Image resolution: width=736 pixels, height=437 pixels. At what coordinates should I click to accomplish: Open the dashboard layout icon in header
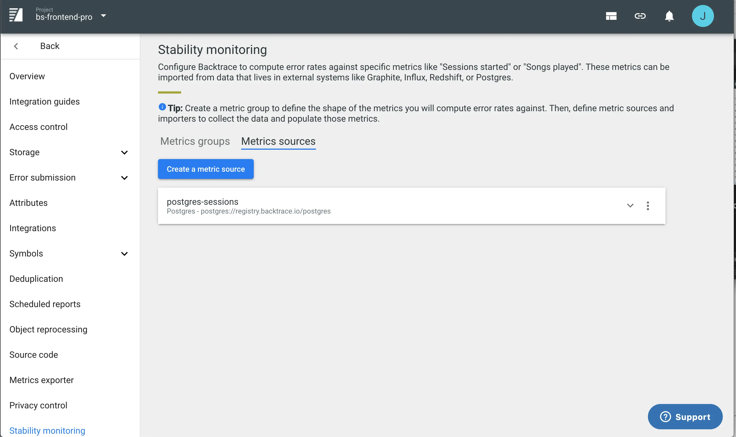point(611,16)
